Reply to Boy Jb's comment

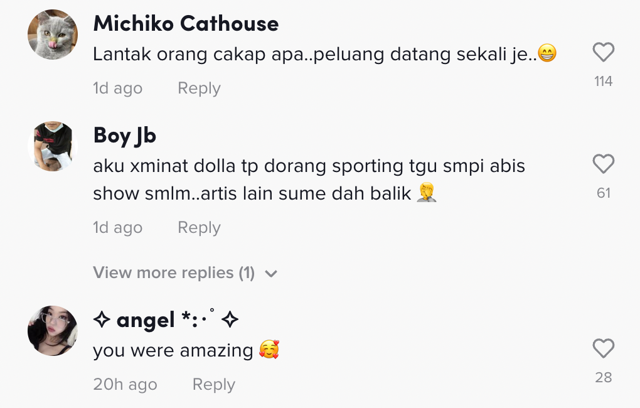tap(199, 227)
